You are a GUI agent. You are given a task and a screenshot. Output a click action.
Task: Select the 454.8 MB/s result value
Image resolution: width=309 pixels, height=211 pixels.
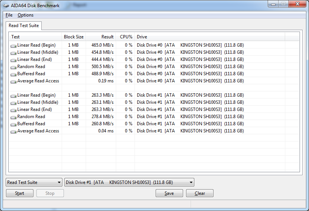(103, 52)
